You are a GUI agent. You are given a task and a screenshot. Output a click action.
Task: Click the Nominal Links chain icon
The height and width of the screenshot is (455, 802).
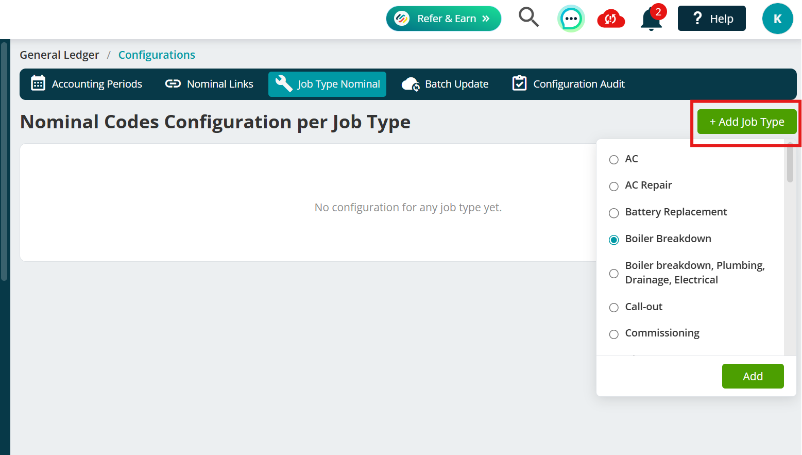173,83
